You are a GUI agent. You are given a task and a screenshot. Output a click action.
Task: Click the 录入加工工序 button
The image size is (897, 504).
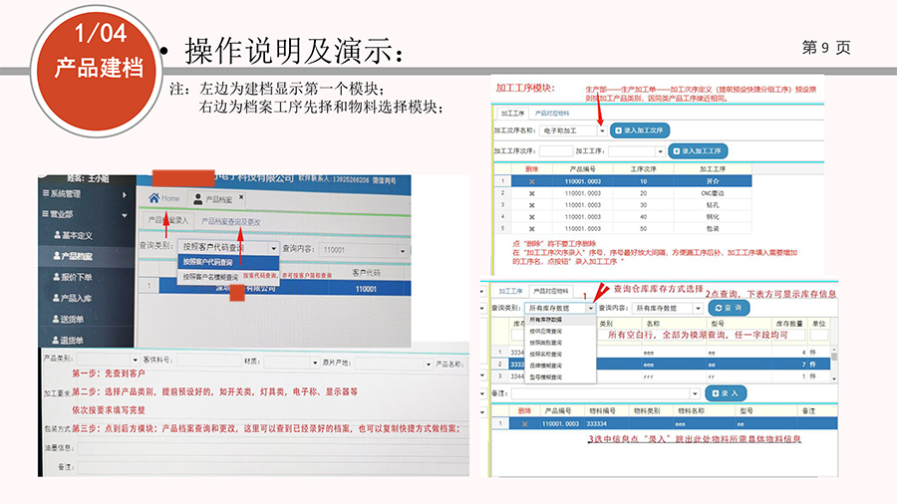tap(698, 150)
